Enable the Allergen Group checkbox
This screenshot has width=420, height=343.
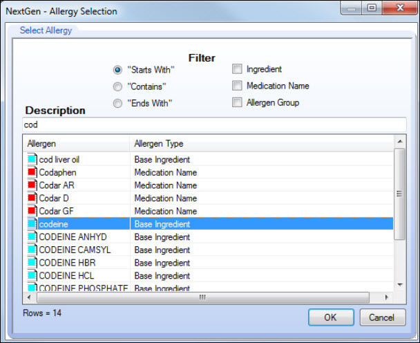[x=237, y=102]
